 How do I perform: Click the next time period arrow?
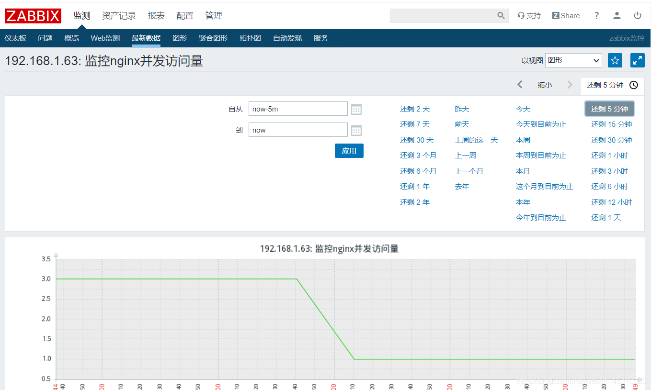click(570, 85)
